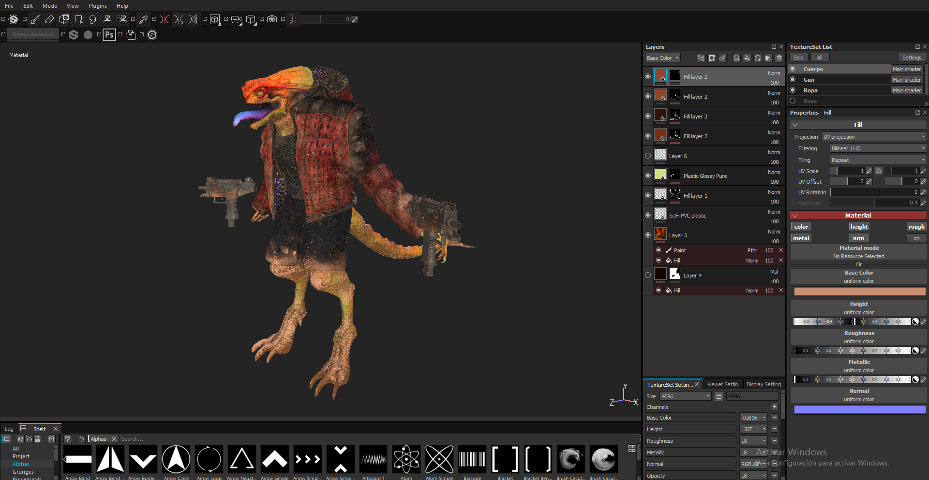Viewport: 929px width, 480px height.
Task: Click the Photoshop export icon
Action: [x=109, y=35]
